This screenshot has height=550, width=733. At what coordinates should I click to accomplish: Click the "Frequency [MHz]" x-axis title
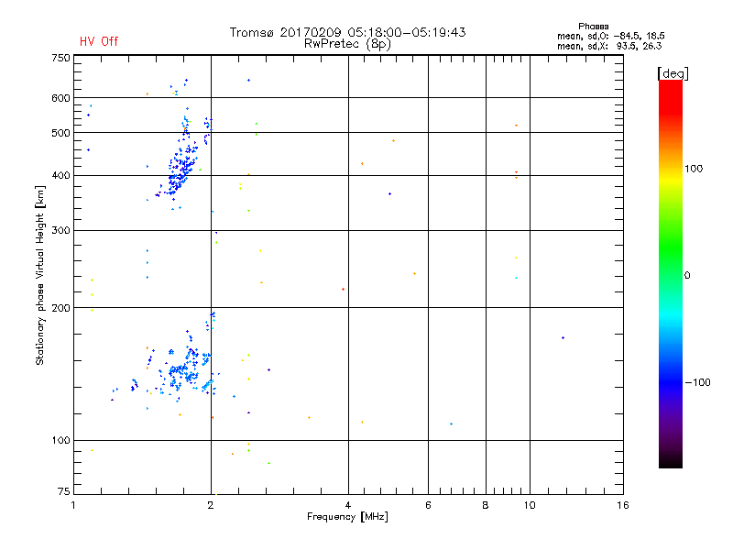click(347, 517)
